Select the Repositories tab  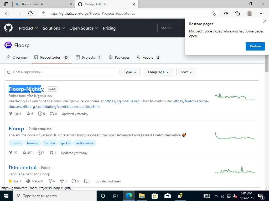(51, 57)
